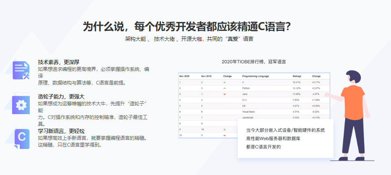Click the +0.36% change value
The image size is (391, 175).
coord(316,106)
